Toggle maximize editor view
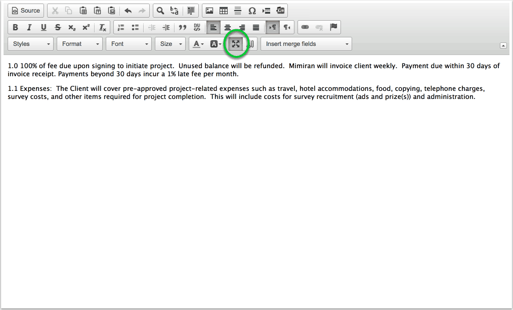Image resolution: width=513 pixels, height=310 pixels. click(236, 44)
